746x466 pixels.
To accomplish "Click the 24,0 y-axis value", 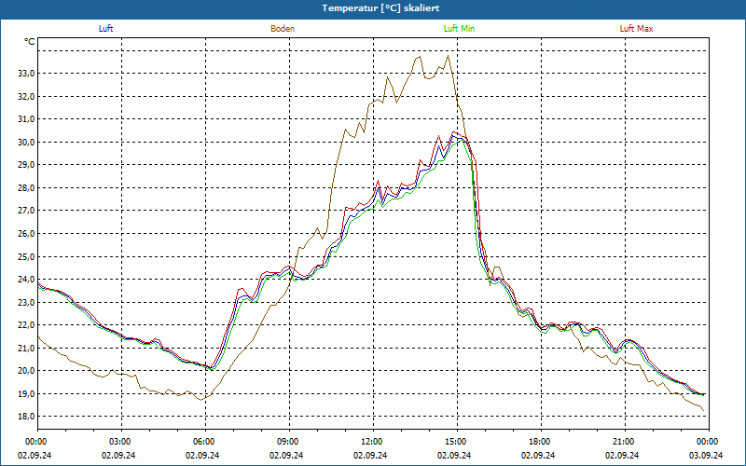I will click(x=27, y=280).
